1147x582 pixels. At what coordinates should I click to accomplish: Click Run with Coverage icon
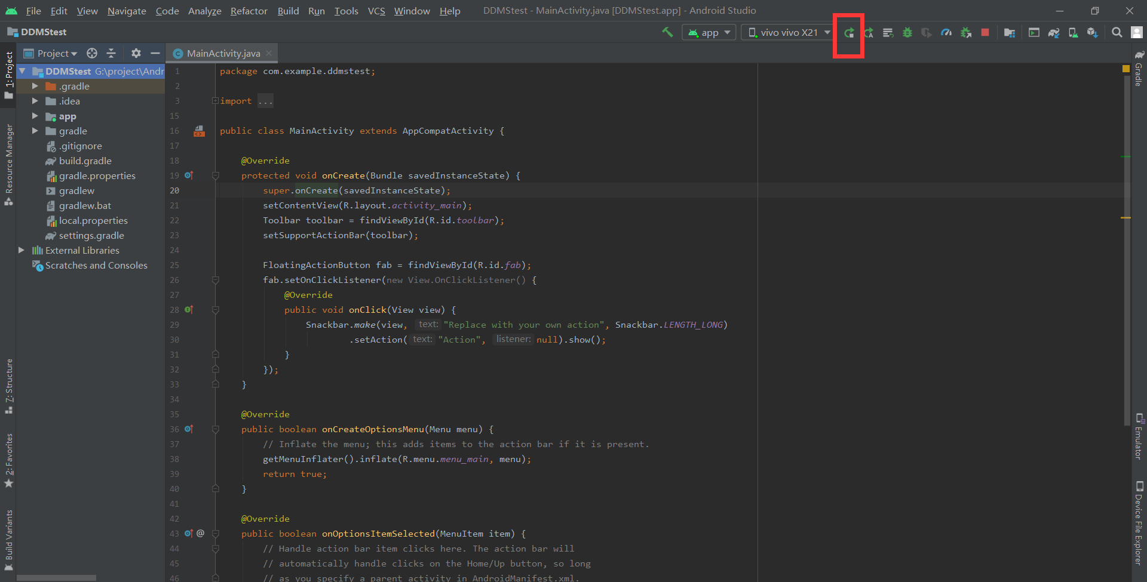(x=927, y=33)
